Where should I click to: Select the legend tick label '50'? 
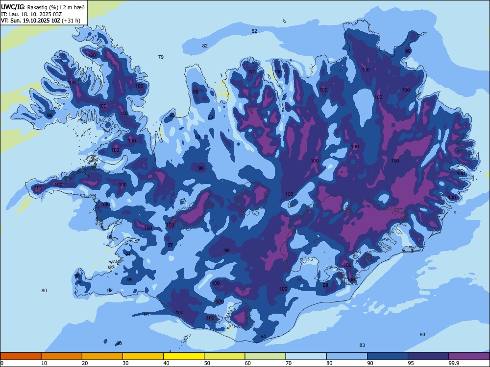[x=207, y=363]
